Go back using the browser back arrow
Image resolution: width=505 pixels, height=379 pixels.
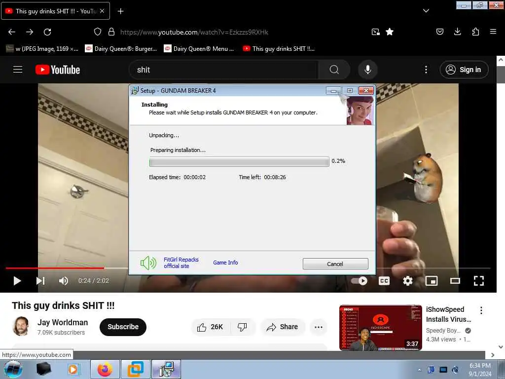[x=12, y=32]
